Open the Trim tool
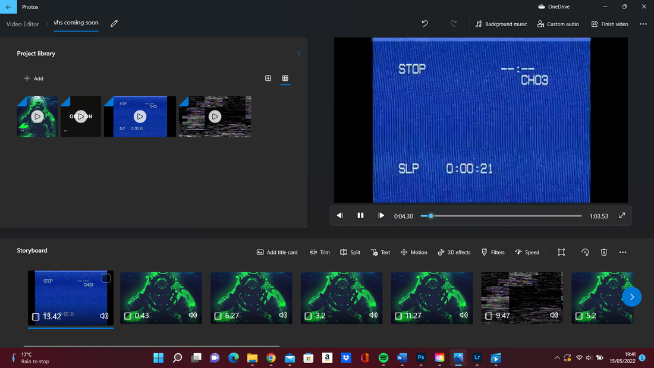 pyautogui.click(x=320, y=253)
